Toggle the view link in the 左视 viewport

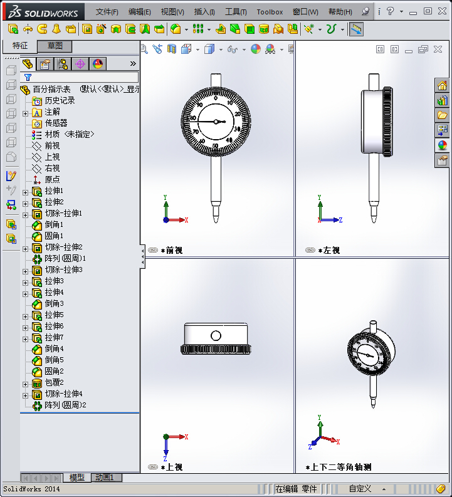click(x=310, y=250)
